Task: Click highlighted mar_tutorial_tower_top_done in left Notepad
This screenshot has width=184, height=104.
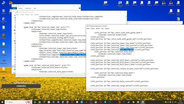Action: [73, 55]
